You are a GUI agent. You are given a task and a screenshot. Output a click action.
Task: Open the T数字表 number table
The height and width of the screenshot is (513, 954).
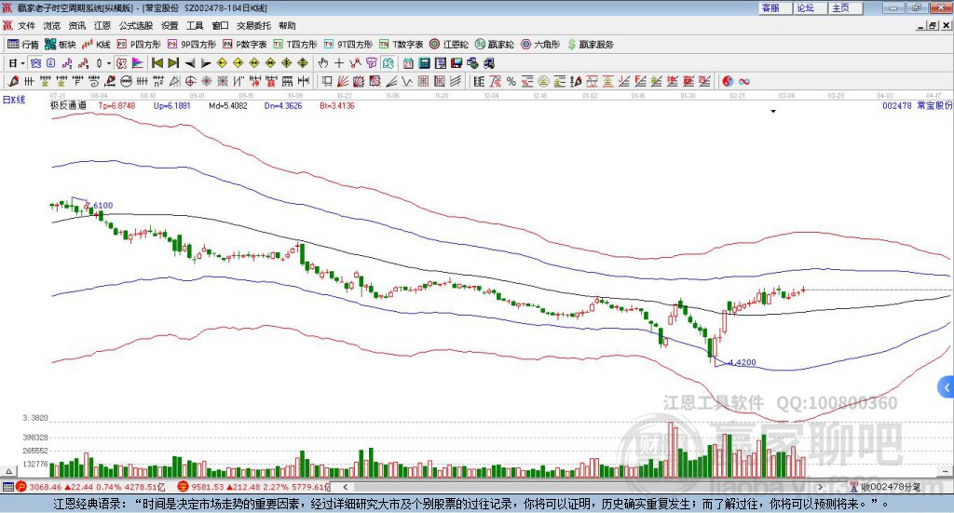pos(401,45)
